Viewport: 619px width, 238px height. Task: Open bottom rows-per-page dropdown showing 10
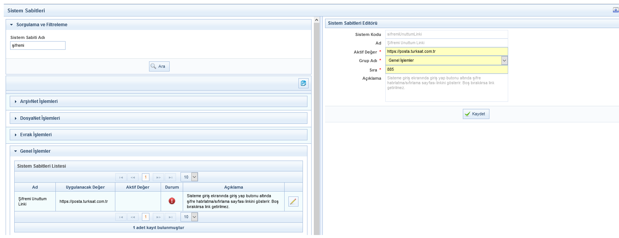coord(194,217)
